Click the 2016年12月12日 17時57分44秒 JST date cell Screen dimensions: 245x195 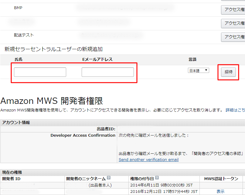click(164, 192)
